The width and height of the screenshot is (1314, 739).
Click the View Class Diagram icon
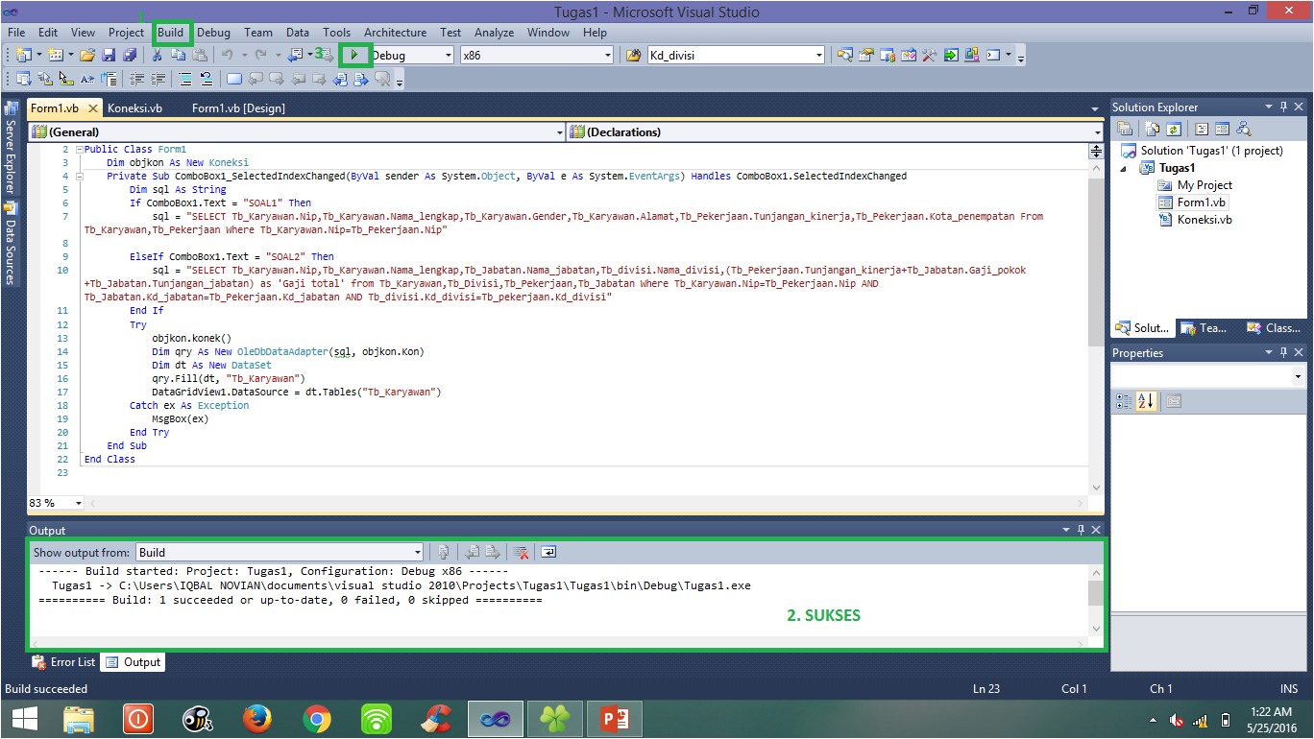1244,128
